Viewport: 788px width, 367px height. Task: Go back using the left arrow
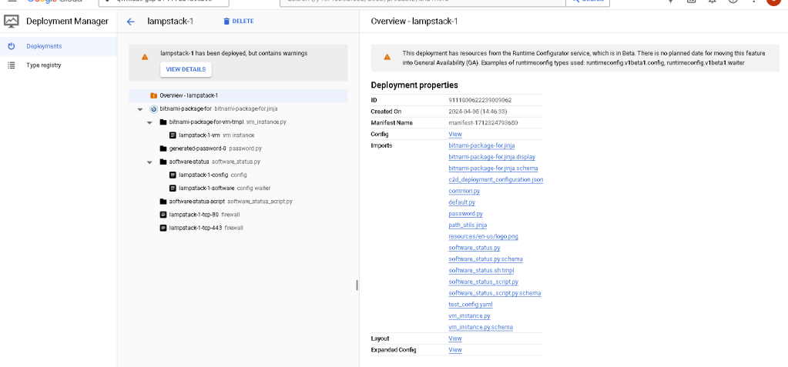click(131, 21)
